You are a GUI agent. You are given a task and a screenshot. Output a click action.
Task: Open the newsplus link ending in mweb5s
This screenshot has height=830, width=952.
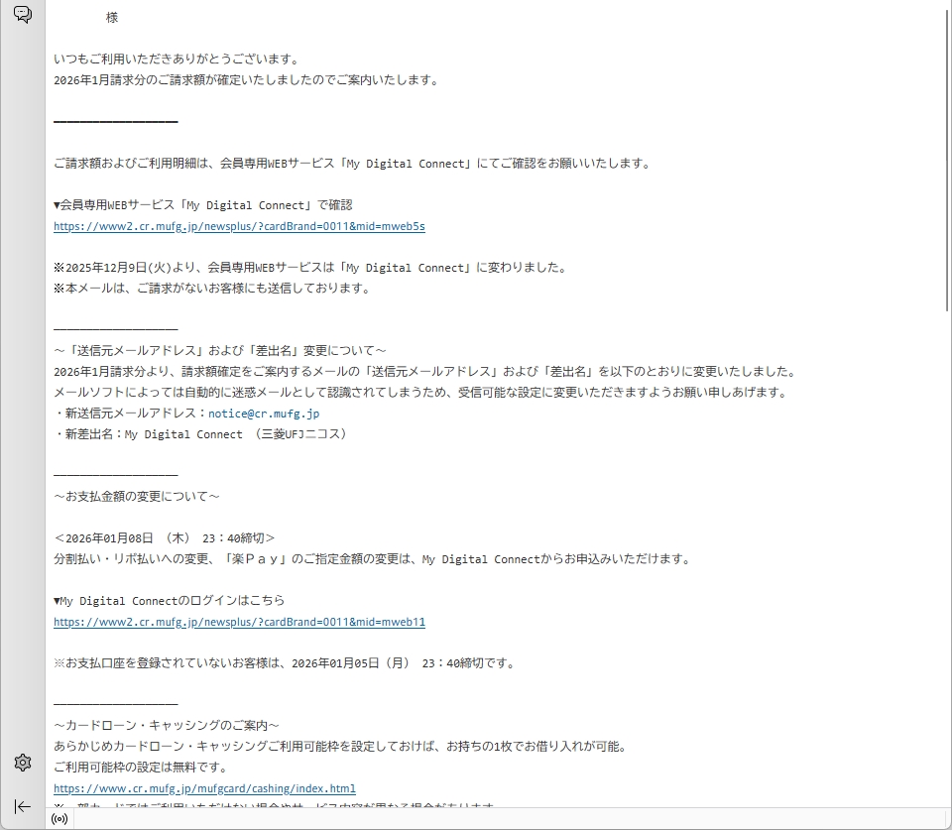[x=239, y=226]
